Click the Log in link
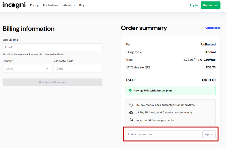226x148 pixels. pyautogui.click(x=194, y=5)
